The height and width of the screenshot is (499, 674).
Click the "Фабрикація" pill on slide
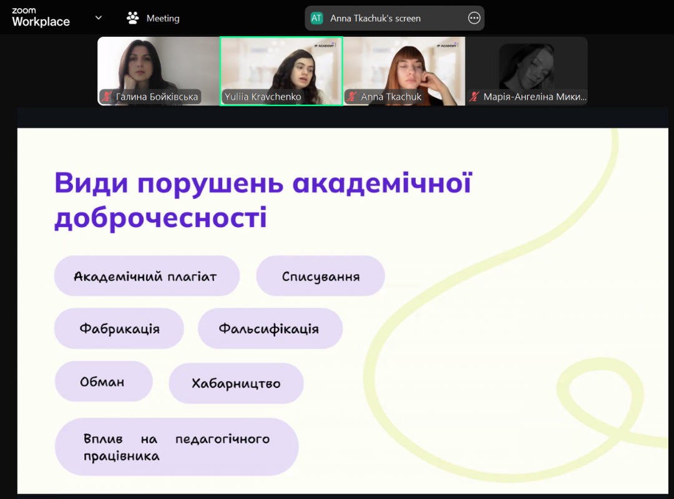pyautogui.click(x=119, y=329)
